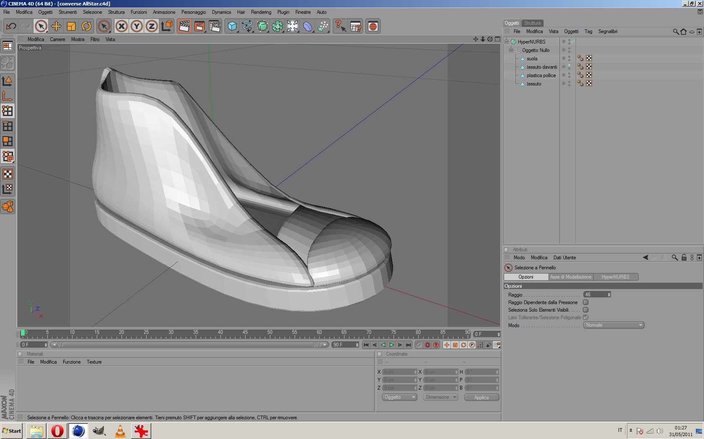Select the Scale tool
704x439 pixels.
tap(71, 26)
